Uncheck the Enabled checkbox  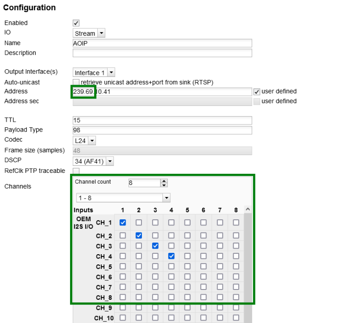(x=76, y=23)
